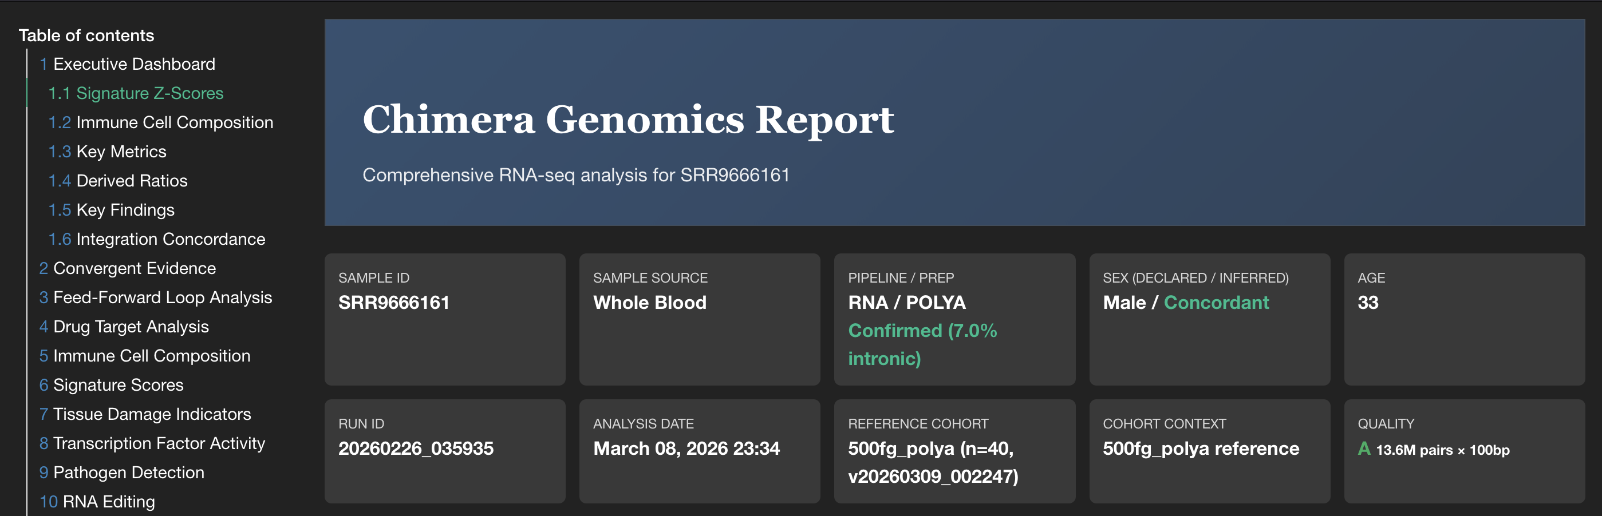Open the Executive Dashboard section

point(134,63)
